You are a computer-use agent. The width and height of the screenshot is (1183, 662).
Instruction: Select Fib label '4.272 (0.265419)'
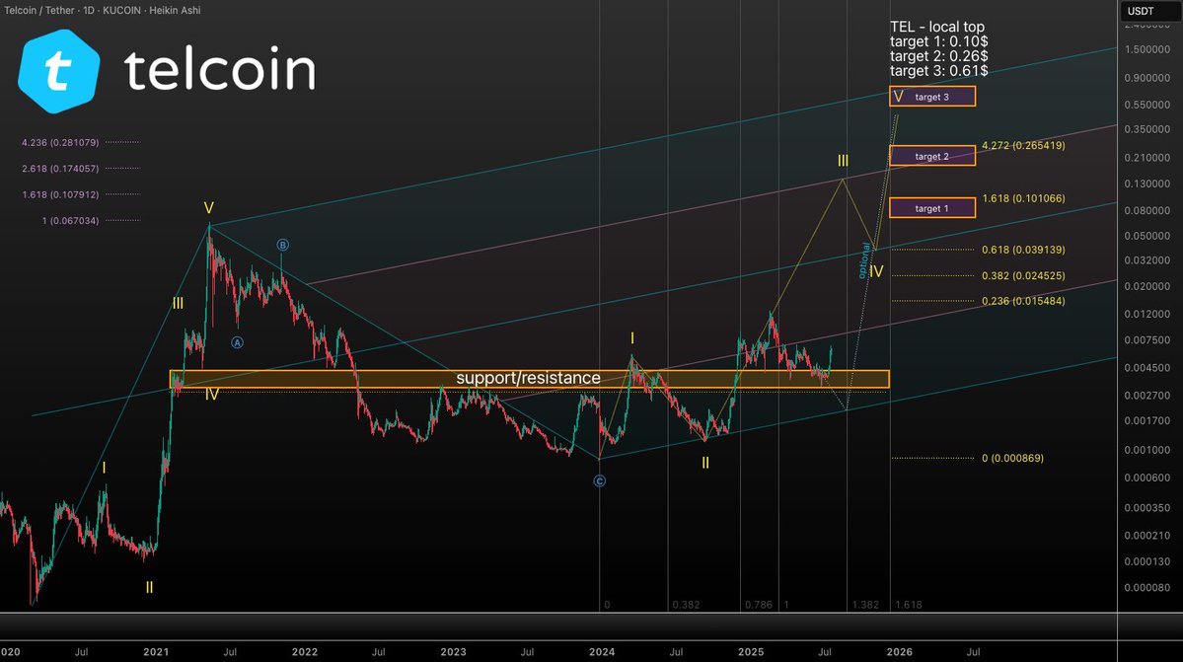(1023, 145)
